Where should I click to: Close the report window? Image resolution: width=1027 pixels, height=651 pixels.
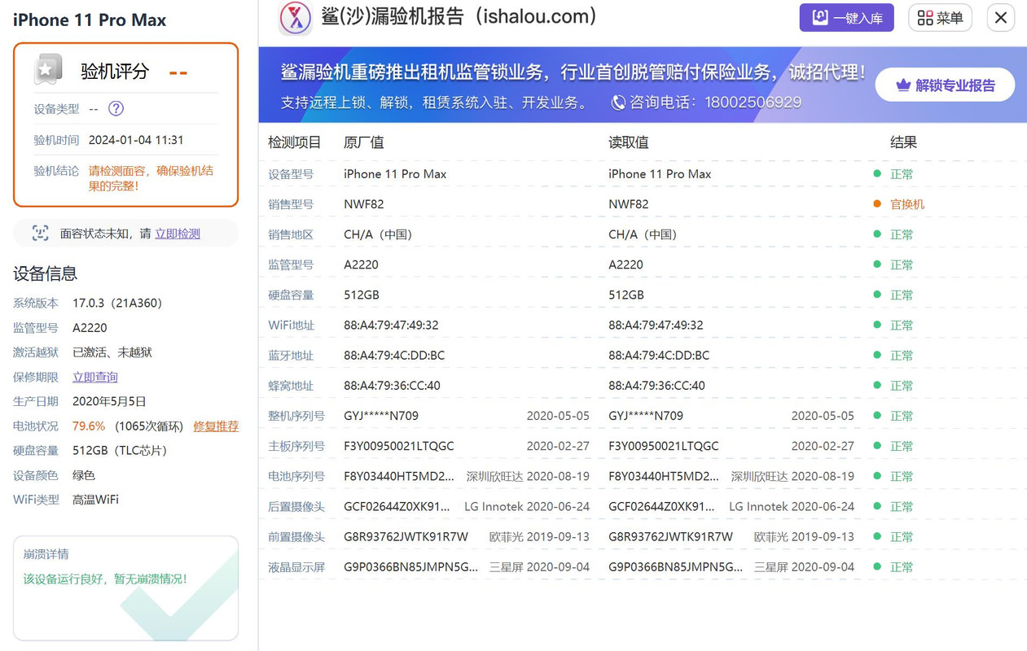(1001, 18)
